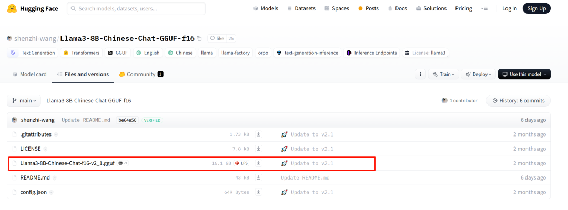Click shenzhi-wang in the latest commit row

pos(38,120)
